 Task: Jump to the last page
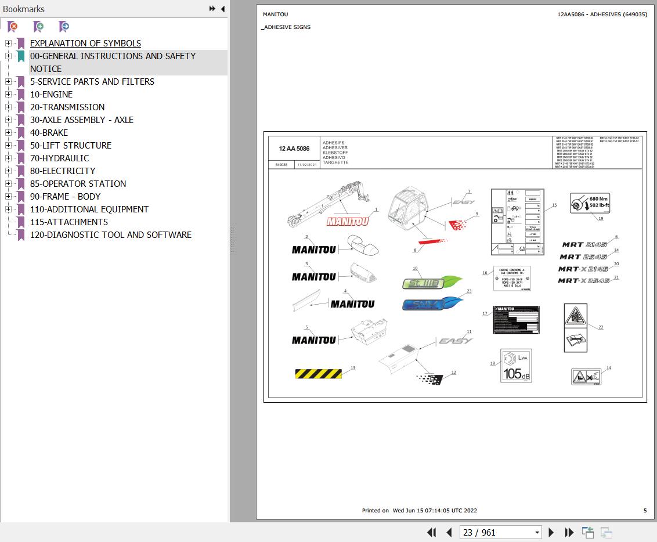(569, 532)
